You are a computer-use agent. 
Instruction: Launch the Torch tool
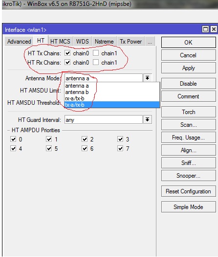click(189, 112)
